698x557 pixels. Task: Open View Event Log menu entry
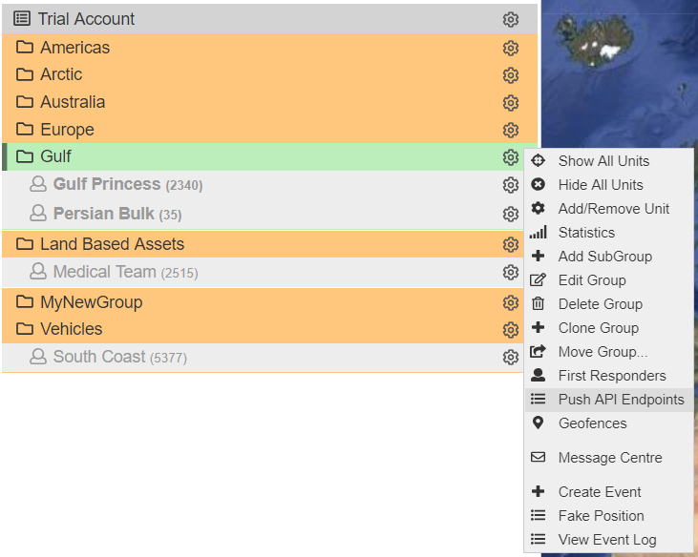tap(609, 540)
